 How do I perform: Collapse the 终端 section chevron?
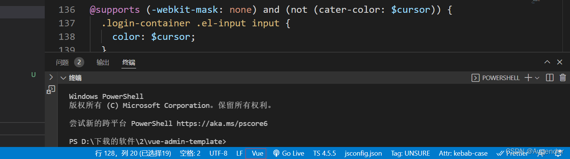click(x=63, y=78)
